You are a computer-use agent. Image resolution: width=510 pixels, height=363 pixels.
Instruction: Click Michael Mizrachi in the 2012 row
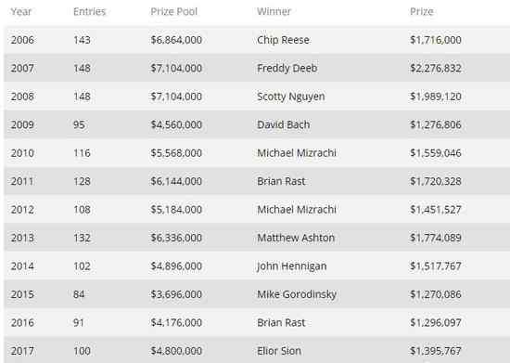pyautogui.click(x=297, y=210)
